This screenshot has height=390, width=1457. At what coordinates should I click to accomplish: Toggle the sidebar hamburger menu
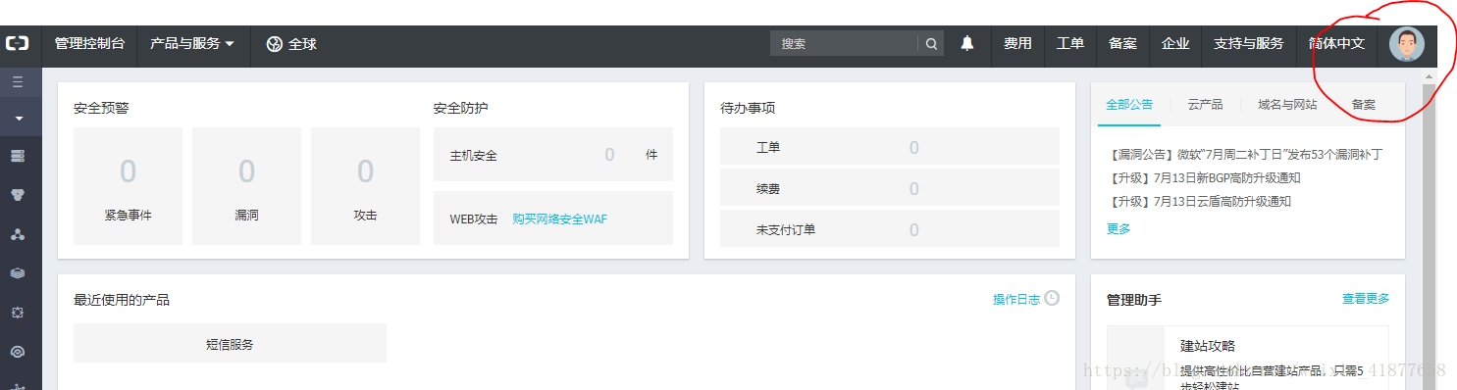[18, 82]
